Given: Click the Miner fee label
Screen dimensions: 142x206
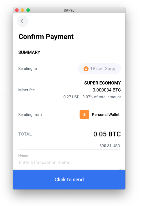Looking at the screenshot, I should (26, 90).
